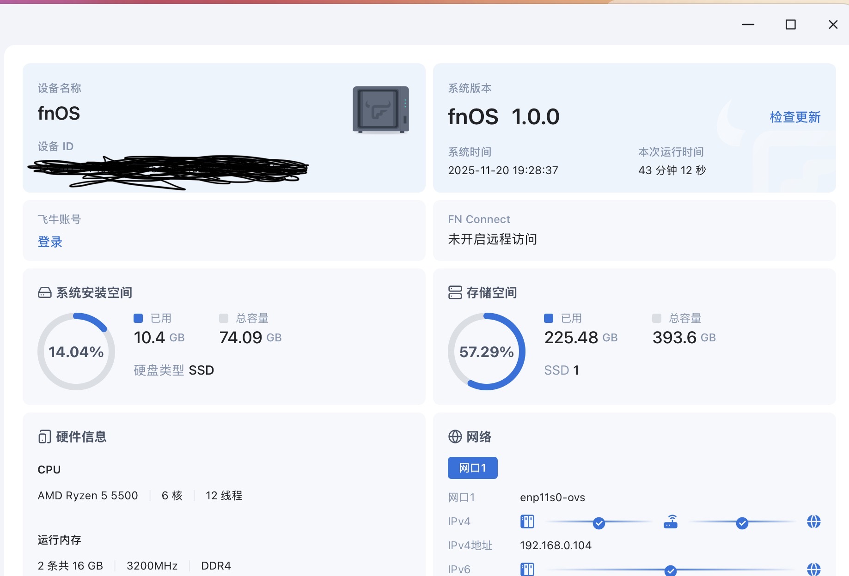Maximize the system info window

click(791, 24)
